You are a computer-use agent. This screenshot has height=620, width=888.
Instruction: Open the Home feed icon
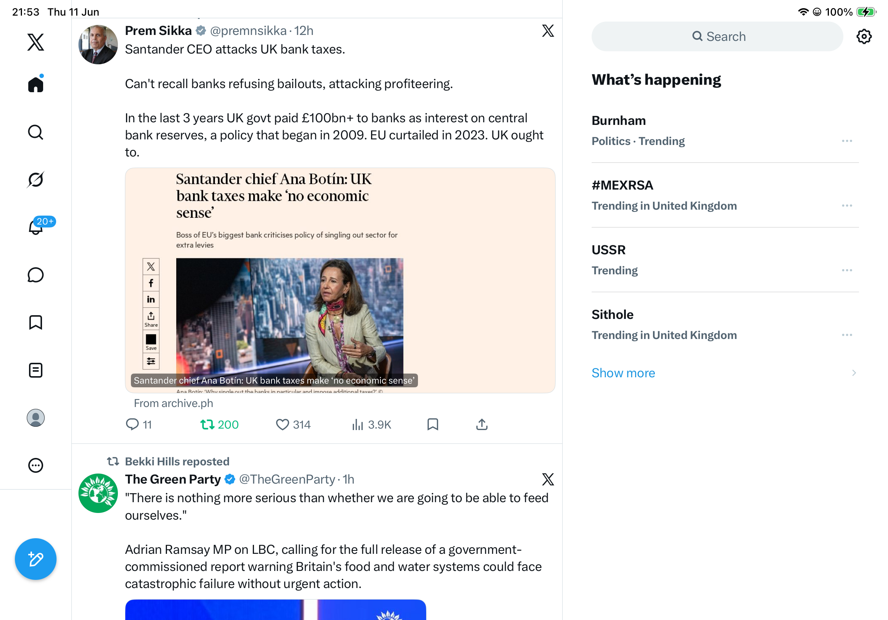pyautogui.click(x=36, y=84)
